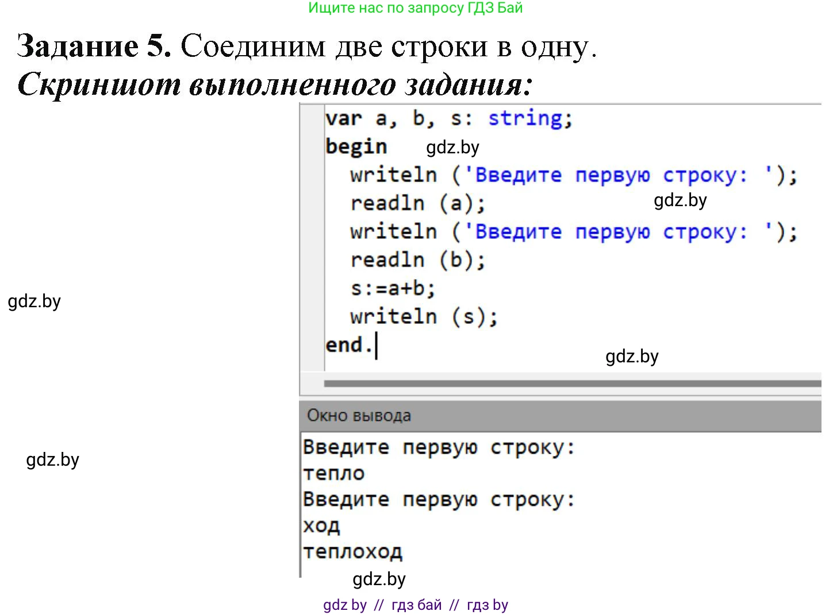Click the left-side "gdz.by" watermark
Screen dimensions: 833x615
[34, 301]
